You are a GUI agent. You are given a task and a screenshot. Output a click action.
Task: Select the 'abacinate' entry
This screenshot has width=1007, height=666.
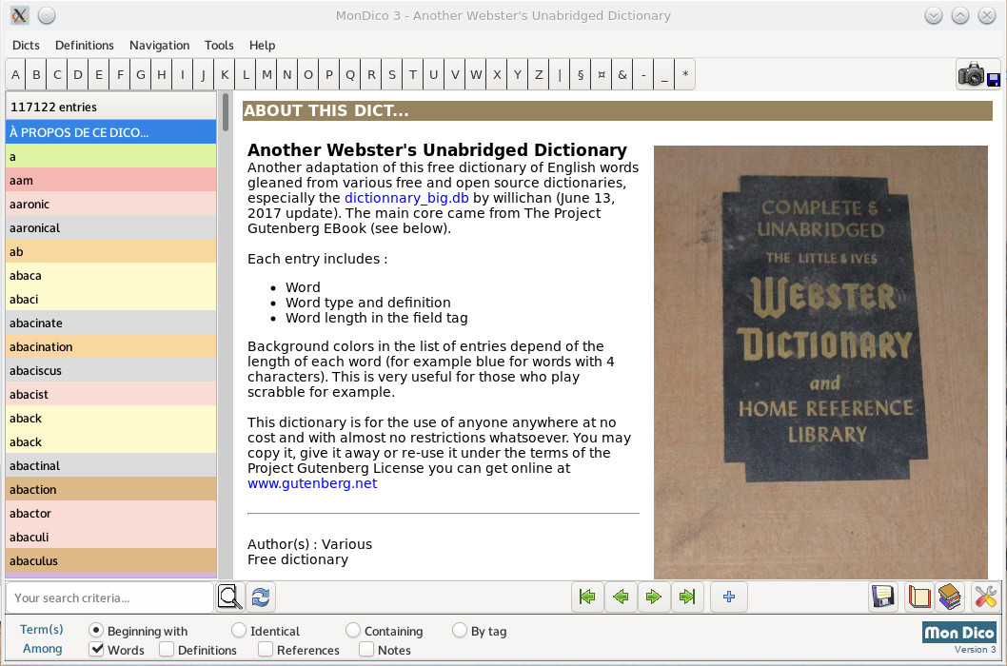[111, 323]
